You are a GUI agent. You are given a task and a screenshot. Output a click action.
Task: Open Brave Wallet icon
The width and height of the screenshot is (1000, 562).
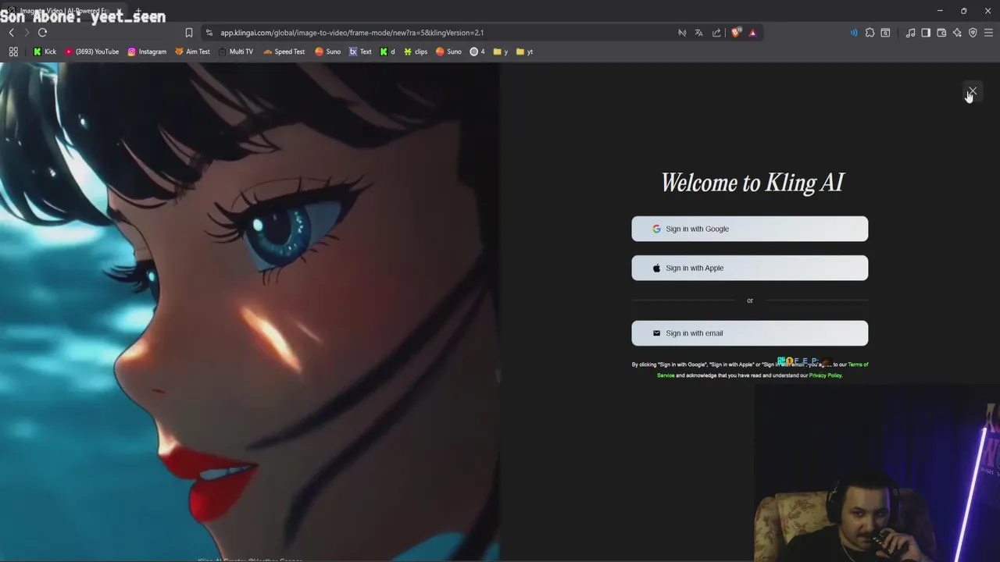click(941, 33)
